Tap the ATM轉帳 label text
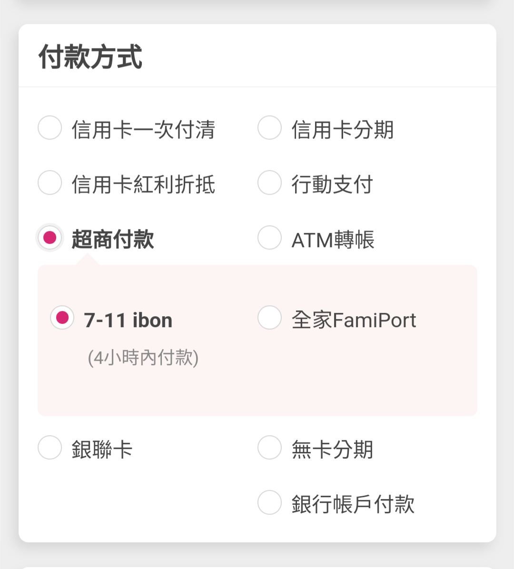The image size is (514, 569). tap(333, 240)
